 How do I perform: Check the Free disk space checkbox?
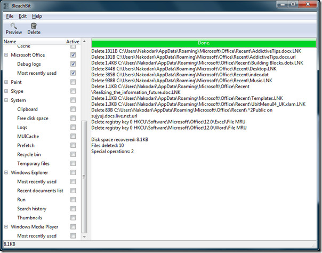coord(73,118)
